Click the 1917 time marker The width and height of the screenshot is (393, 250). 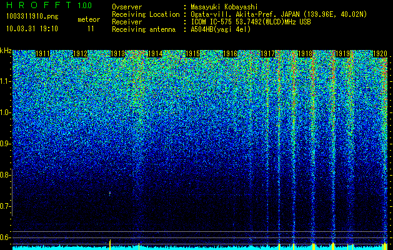(x=267, y=54)
